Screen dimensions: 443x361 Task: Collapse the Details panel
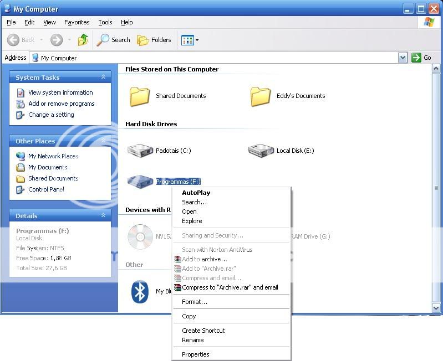[103, 216]
